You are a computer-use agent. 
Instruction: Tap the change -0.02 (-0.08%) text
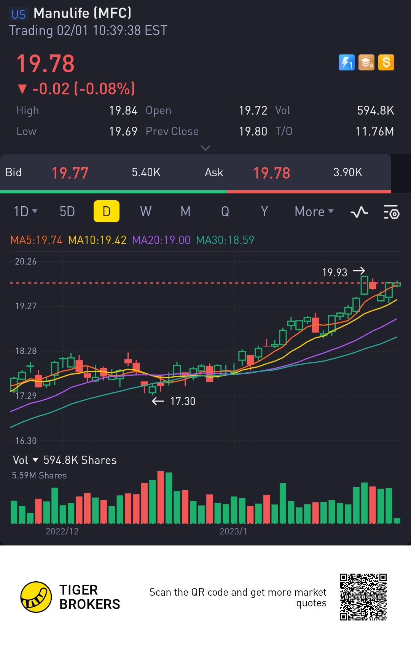pyautogui.click(x=84, y=89)
